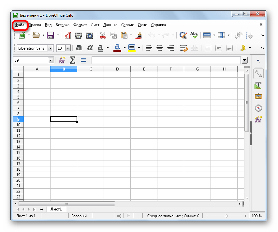
Task: Toggle Italic text formatting
Action: [x=90, y=48]
